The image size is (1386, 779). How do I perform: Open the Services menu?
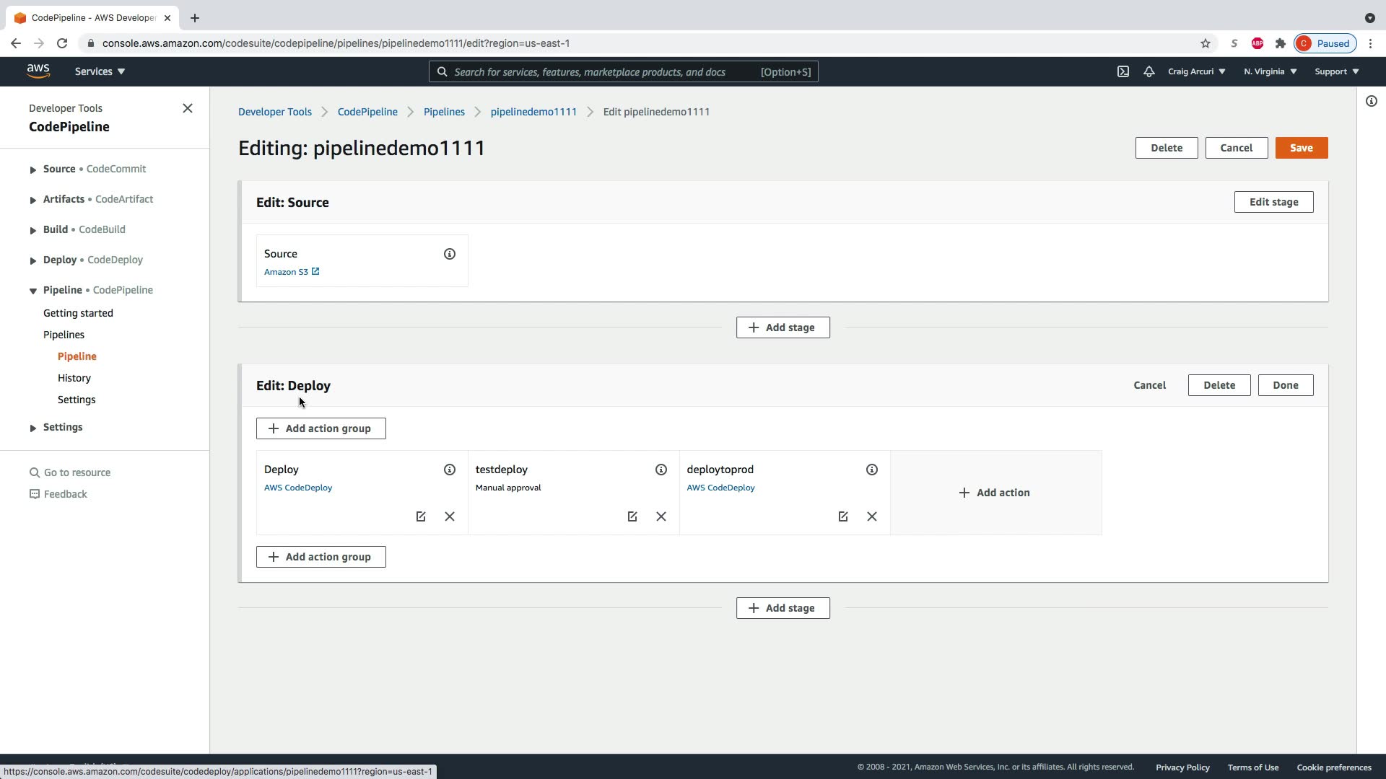click(x=100, y=71)
